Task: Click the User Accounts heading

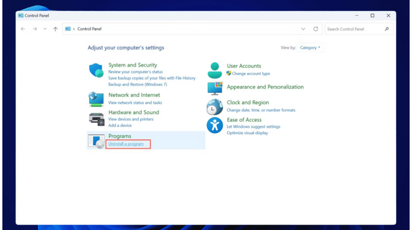Action: click(x=243, y=66)
